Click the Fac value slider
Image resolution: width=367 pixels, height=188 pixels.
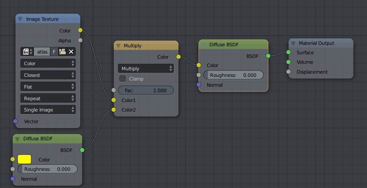[x=146, y=90]
